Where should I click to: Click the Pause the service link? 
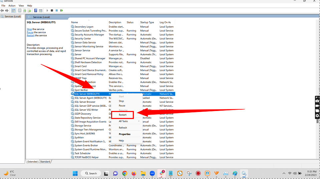point(30,32)
